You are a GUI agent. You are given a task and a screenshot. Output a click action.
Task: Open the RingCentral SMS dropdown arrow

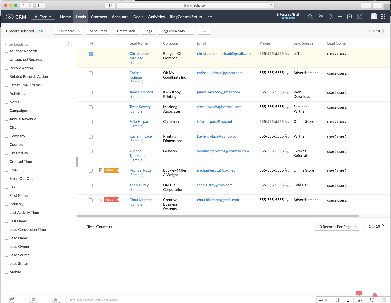191,31
